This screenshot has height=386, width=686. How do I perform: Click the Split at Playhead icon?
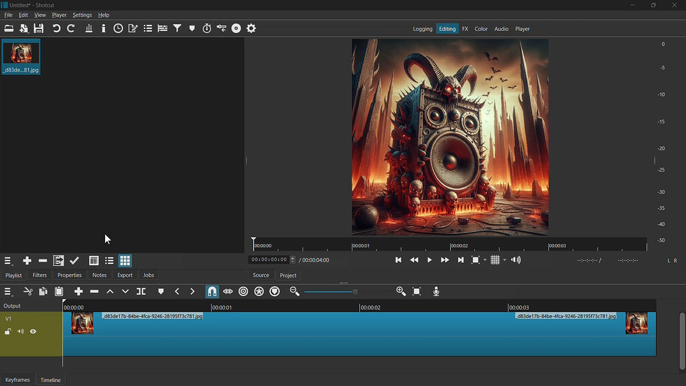point(141,291)
